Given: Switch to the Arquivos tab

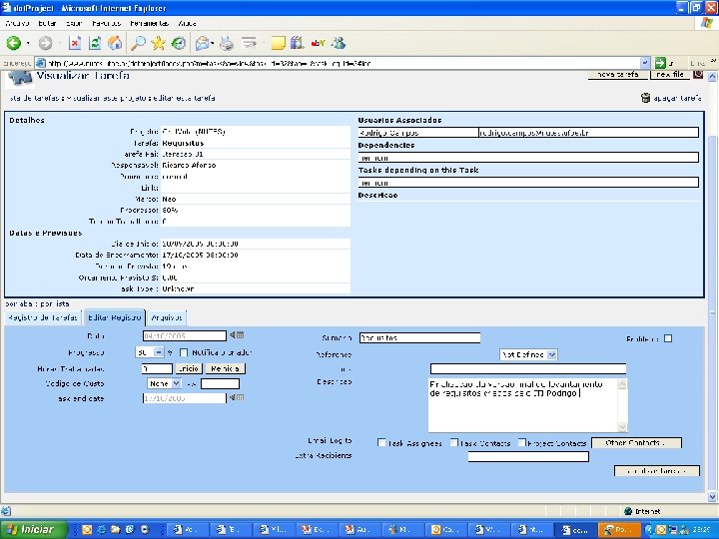Looking at the screenshot, I should pyautogui.click(x=167, y=317).
